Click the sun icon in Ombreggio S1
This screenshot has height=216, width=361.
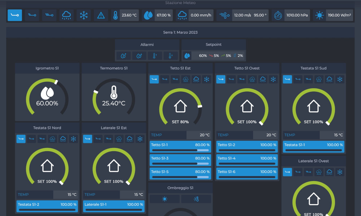pos(165,199)
